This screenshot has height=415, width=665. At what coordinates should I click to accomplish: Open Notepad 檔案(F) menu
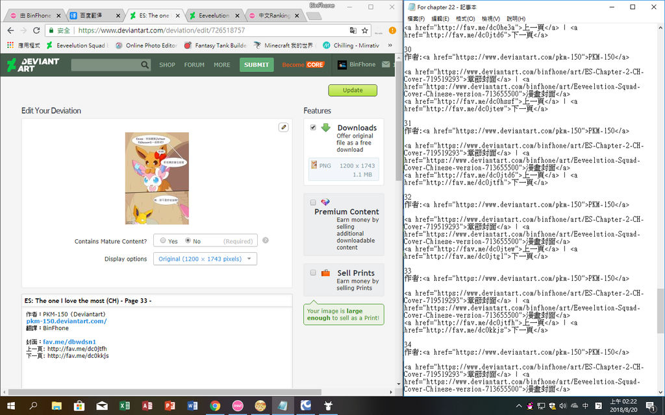416,19
